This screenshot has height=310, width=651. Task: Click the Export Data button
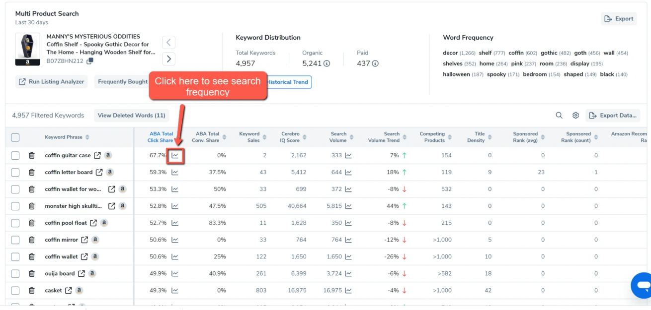click(613, 115)
